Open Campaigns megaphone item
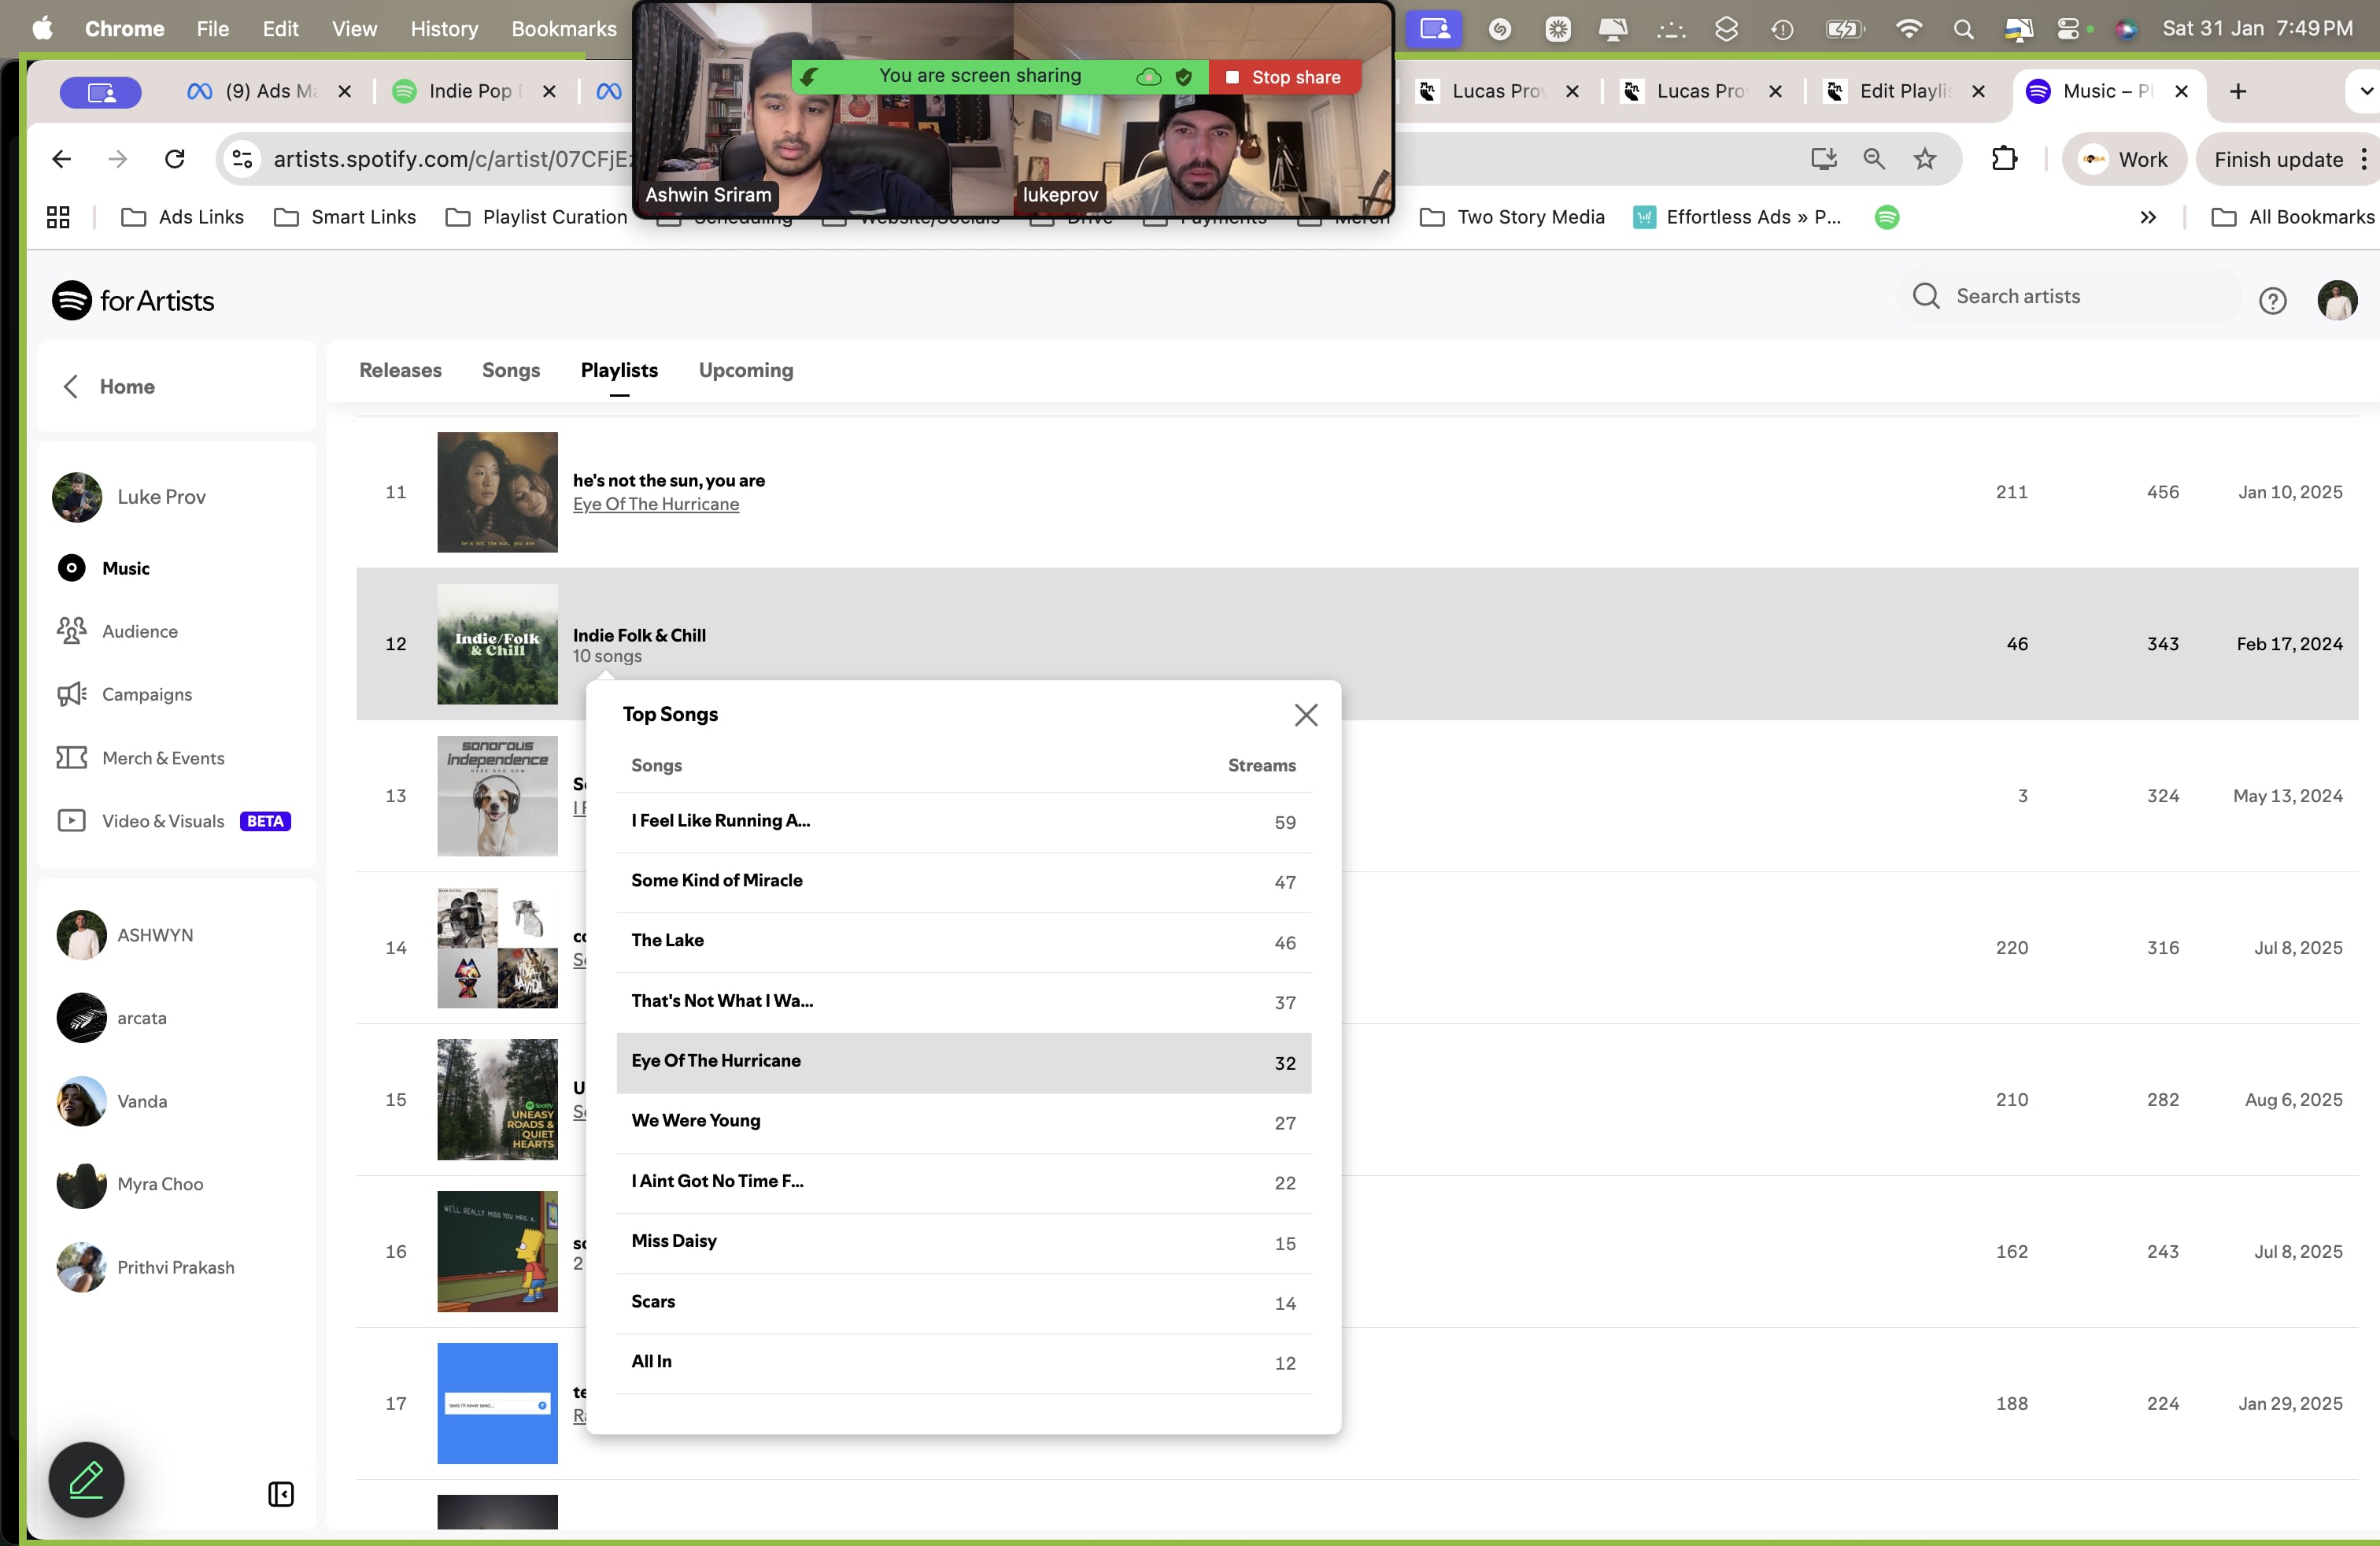The height and width of the screenshot is (1546, 2380). point(146,694)
